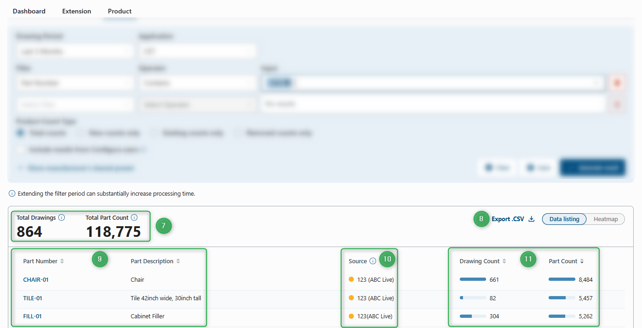Click the part count value 8,484
Screen dimensions: 642x328
coord(586,279)
